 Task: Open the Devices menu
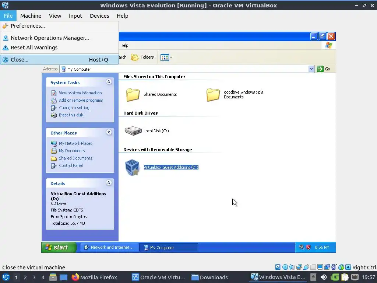tap(99, 15)
